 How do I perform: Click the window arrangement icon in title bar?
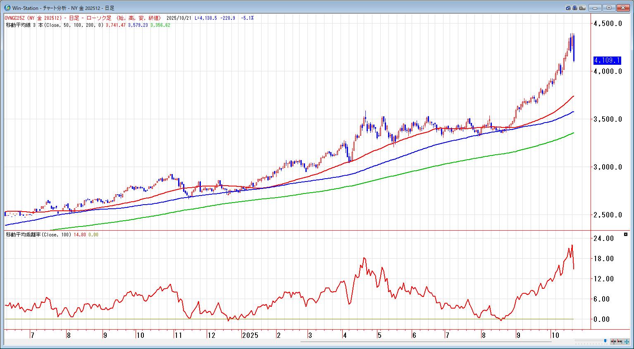point(568,8)
